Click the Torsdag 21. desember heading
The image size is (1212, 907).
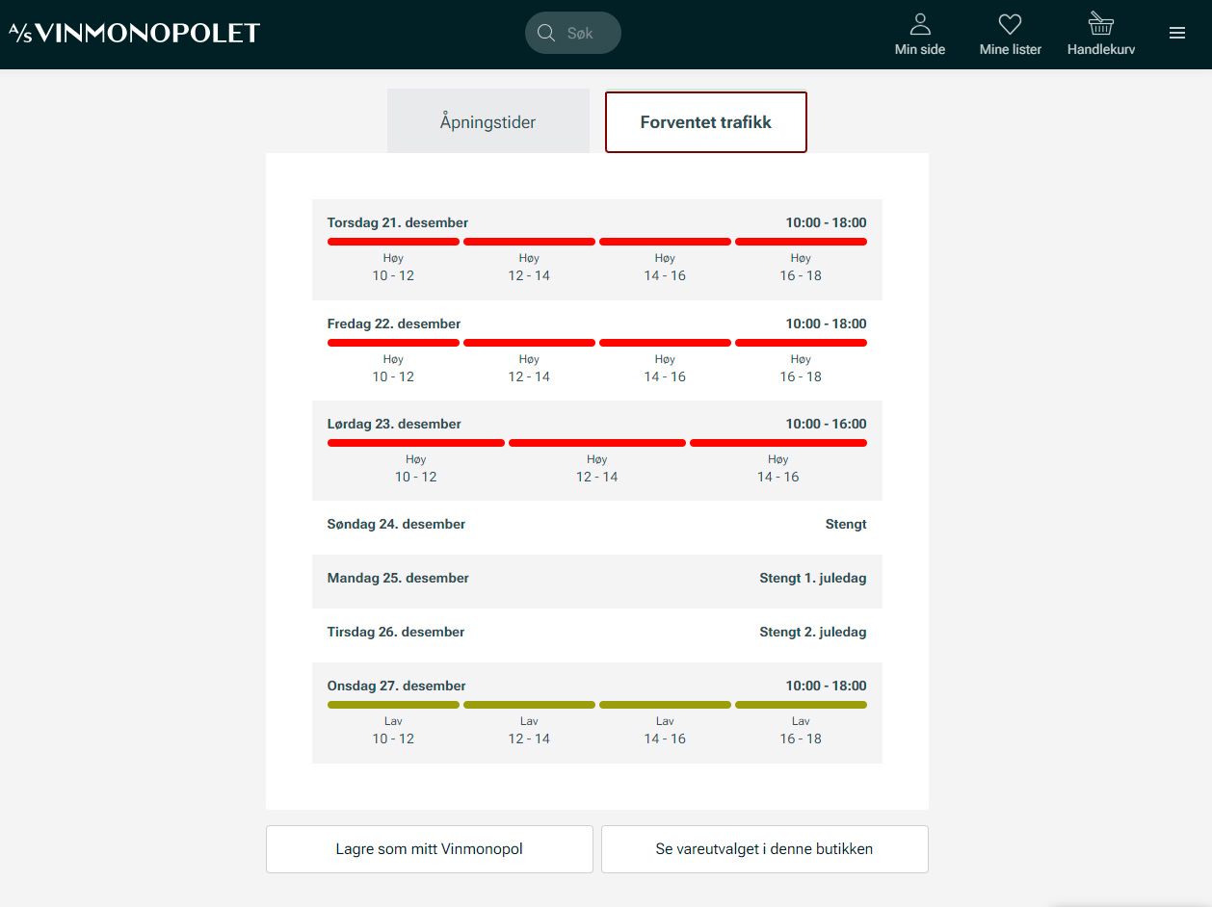coord(397,222)
